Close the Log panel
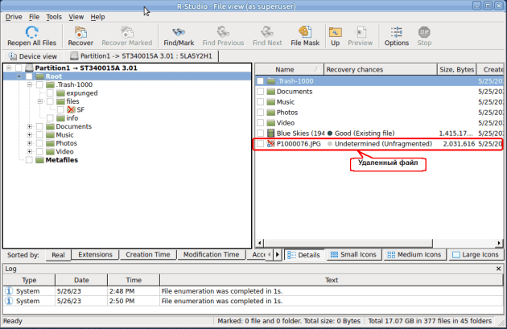507x329 pixels. pyautogui.click(x=498, y=269)
